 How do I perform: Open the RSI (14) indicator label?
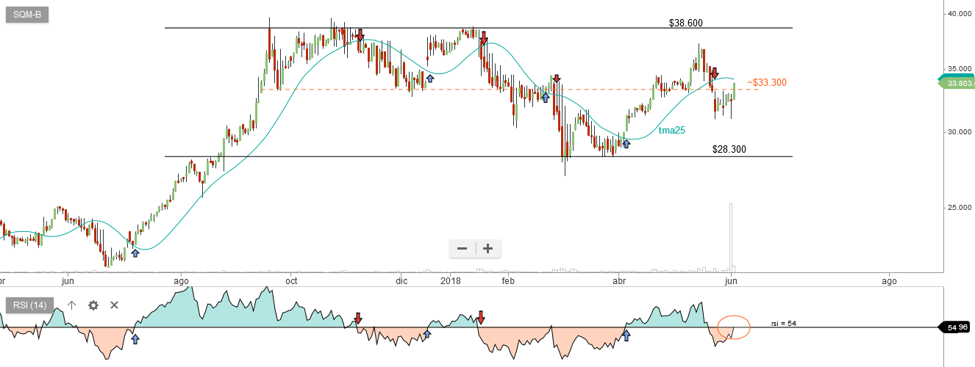[x=29, y=305]
